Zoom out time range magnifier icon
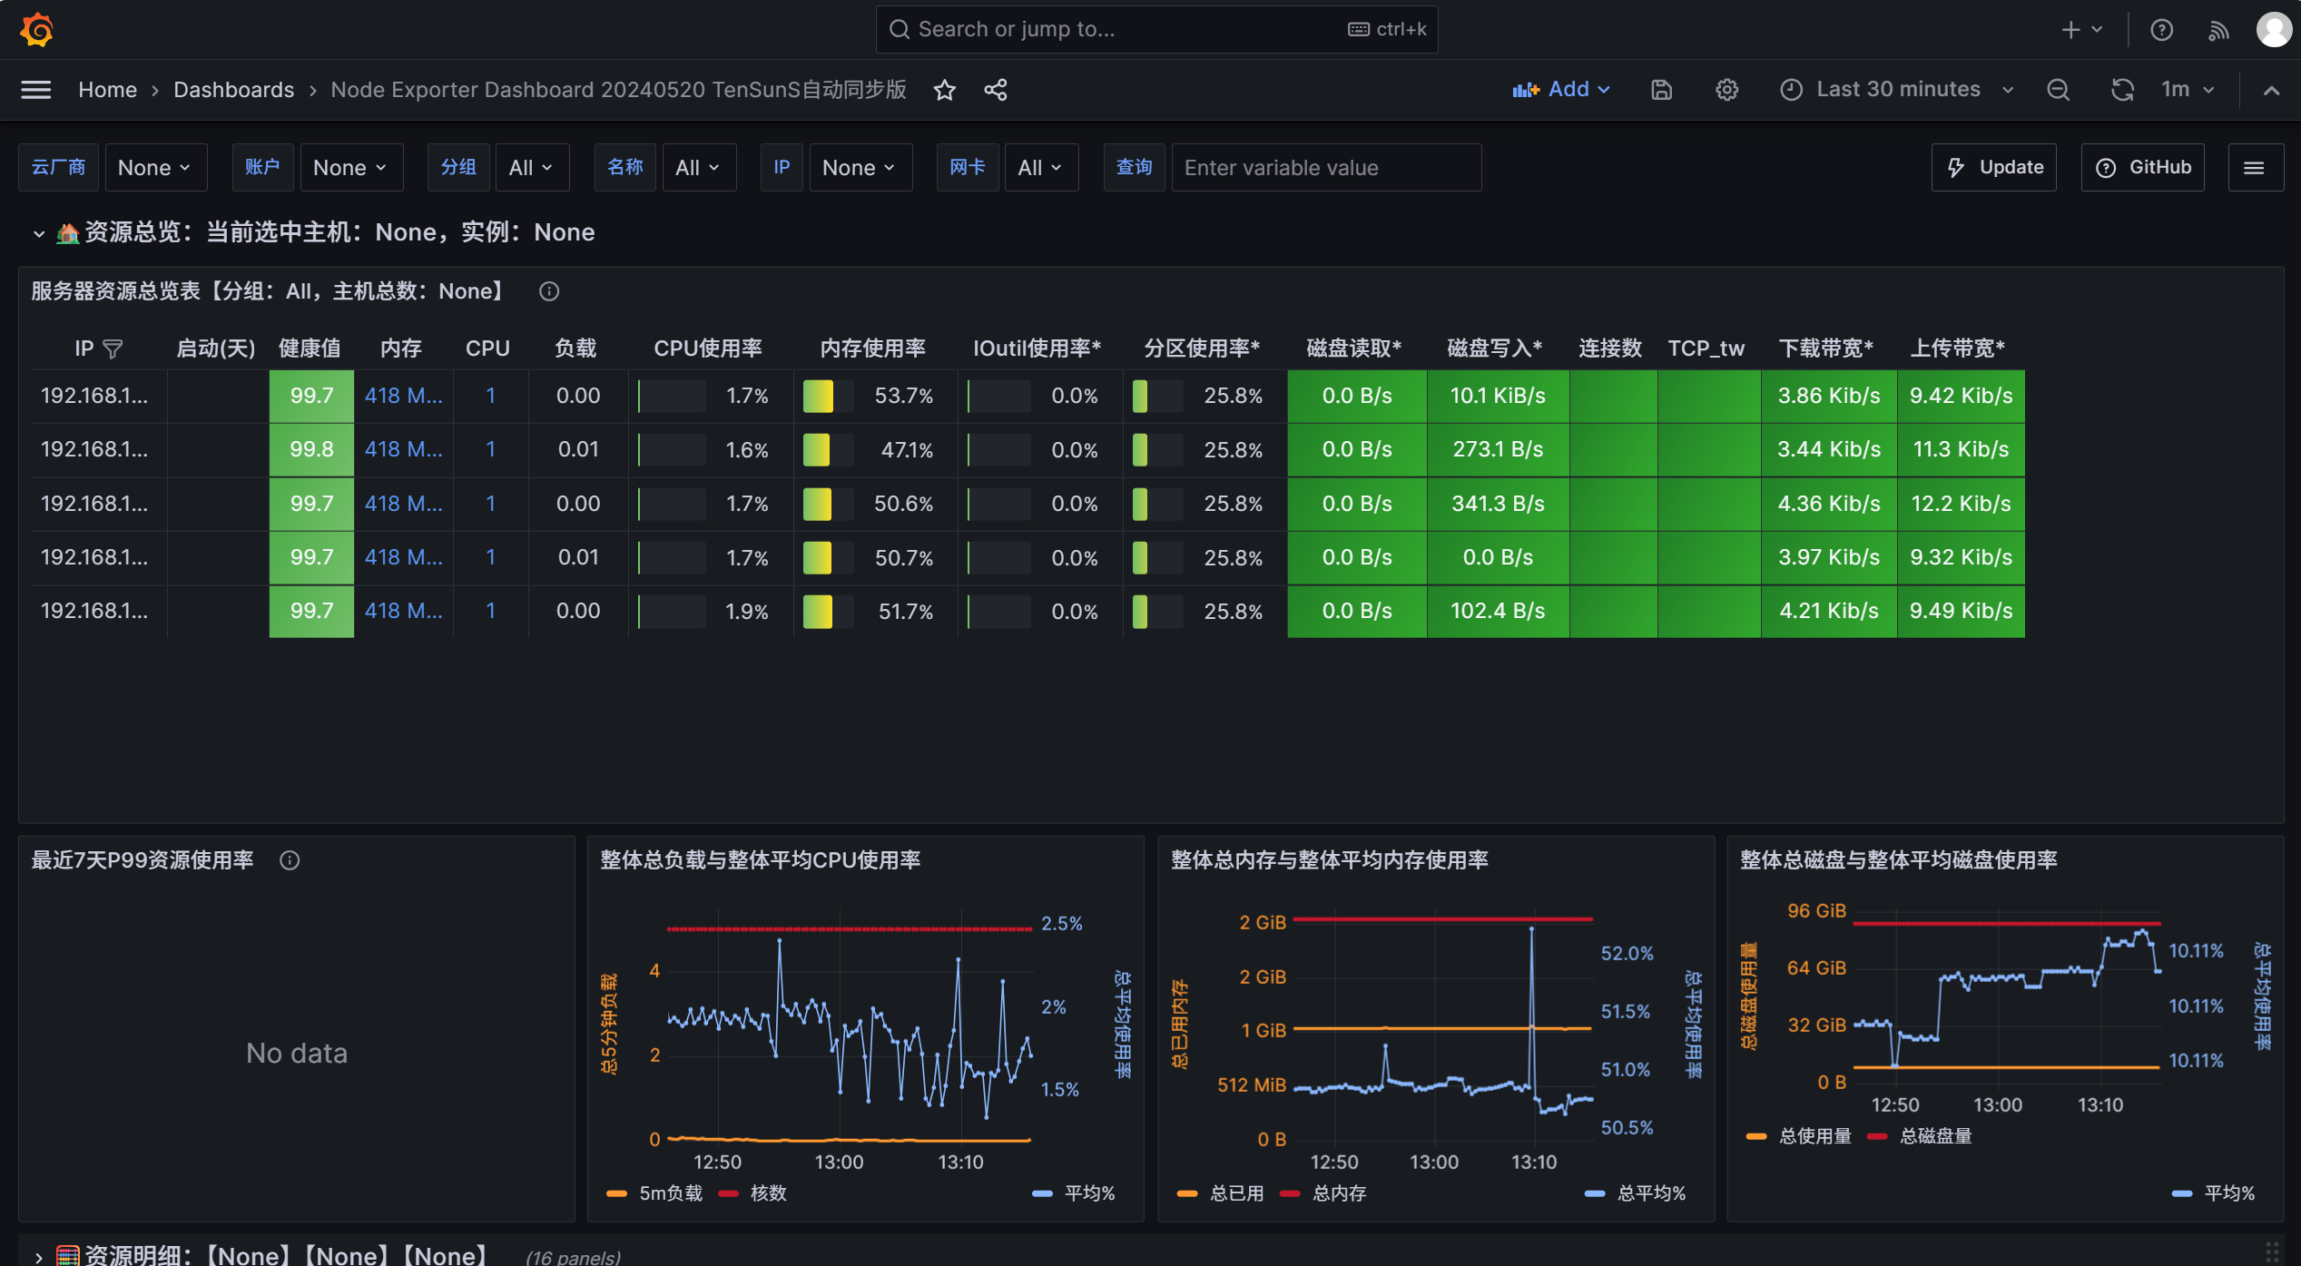The height and width of the screenshot is (1266, 2301). point(2058,90)
